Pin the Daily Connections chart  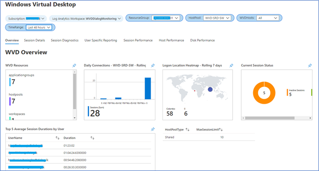pos(153,65)
